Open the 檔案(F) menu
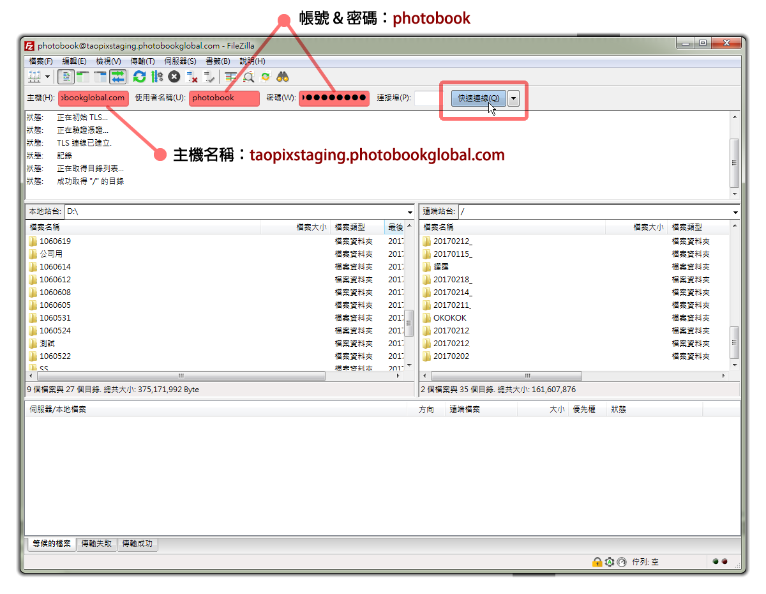The width and height of the screenshot is (766, 594). tap(41, 61)
